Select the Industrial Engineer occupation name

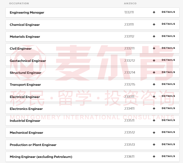pos(25,121)
